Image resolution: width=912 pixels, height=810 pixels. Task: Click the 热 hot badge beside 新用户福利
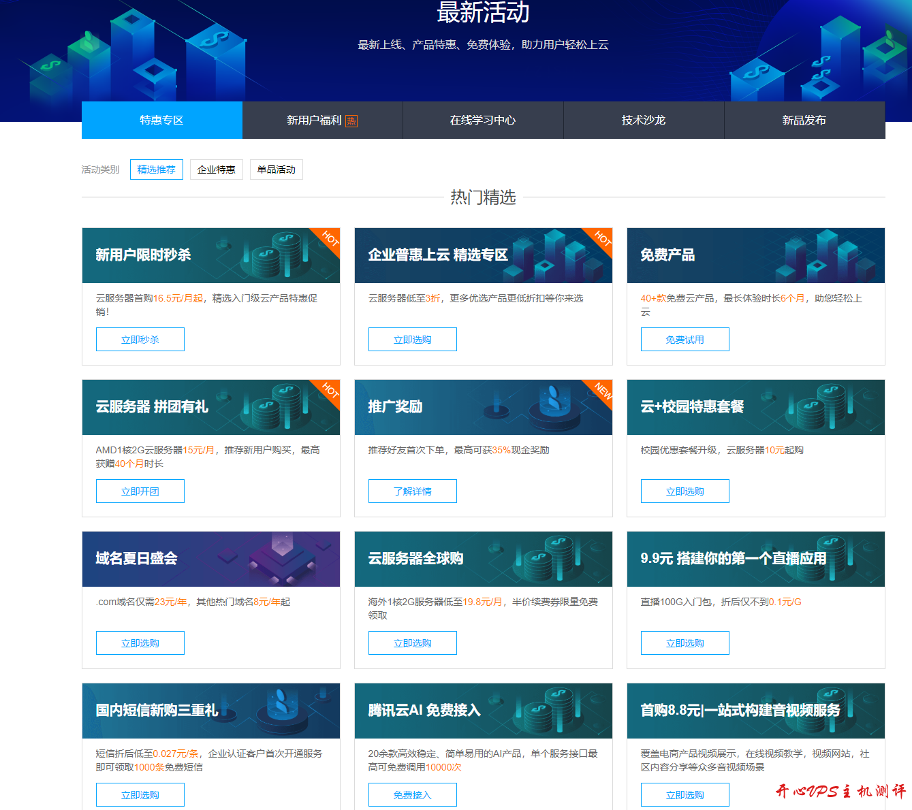(351, 121)
